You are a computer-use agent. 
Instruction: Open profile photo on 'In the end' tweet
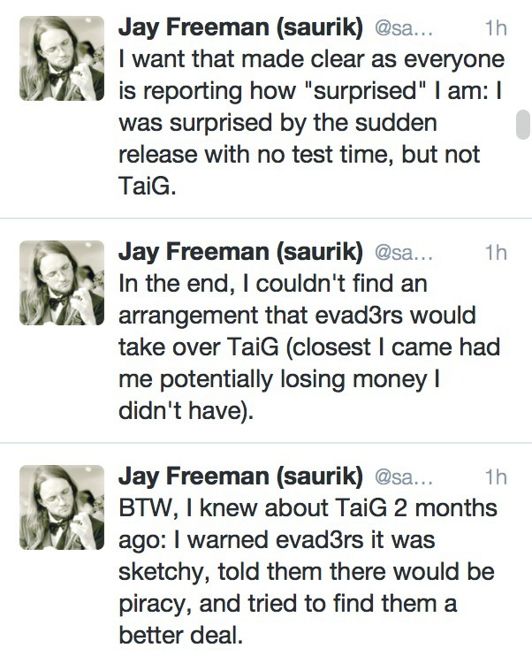pos(62,283)
